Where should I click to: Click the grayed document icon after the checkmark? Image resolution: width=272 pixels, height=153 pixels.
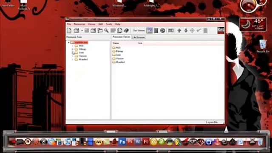tap(205, 31)
